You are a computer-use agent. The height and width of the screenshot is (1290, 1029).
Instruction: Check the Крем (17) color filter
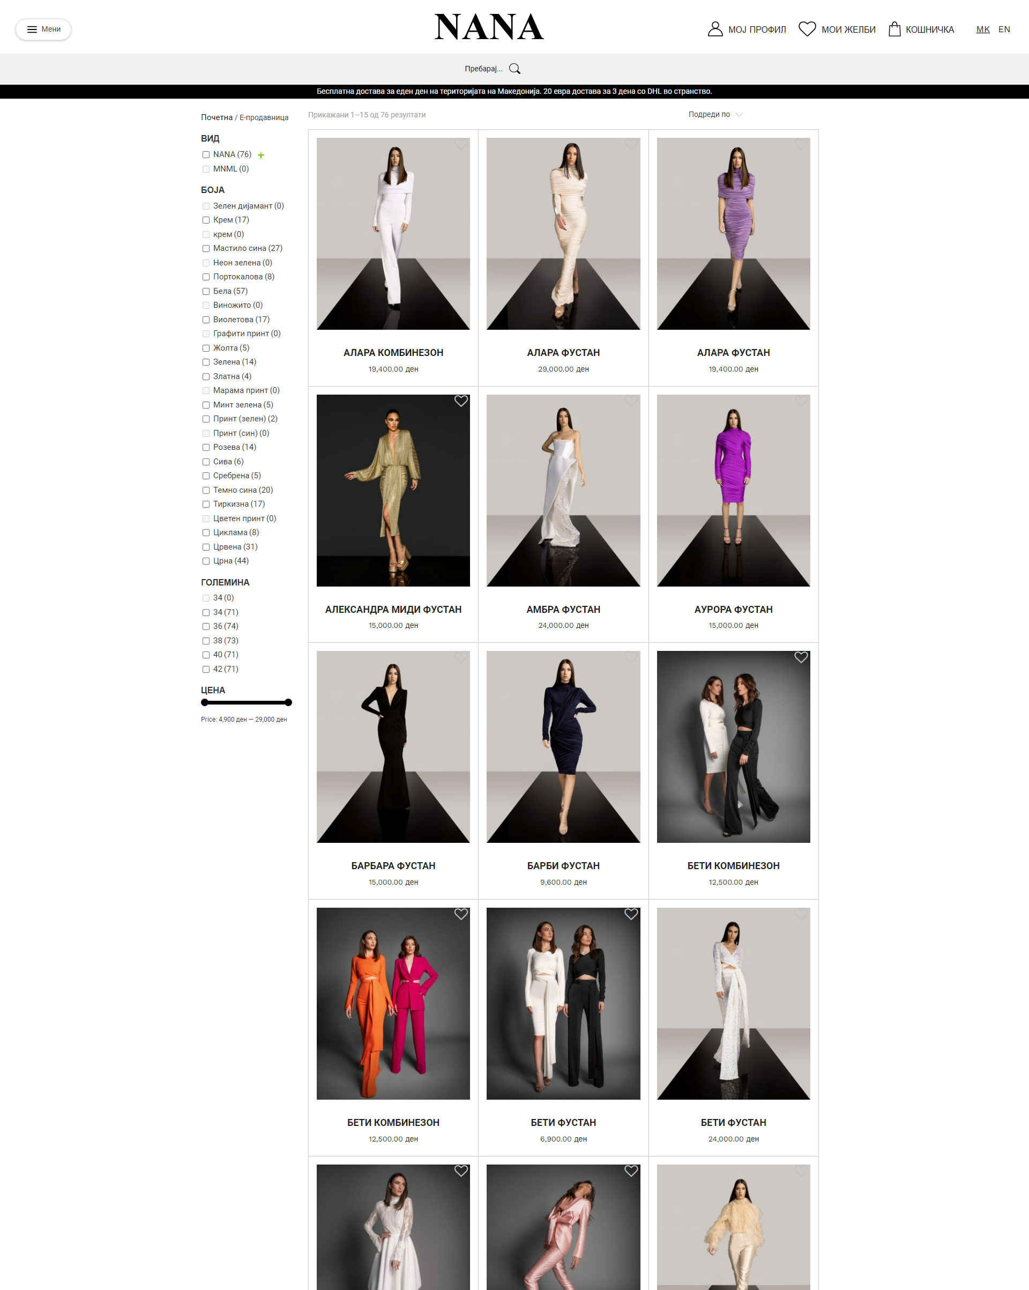206,220
